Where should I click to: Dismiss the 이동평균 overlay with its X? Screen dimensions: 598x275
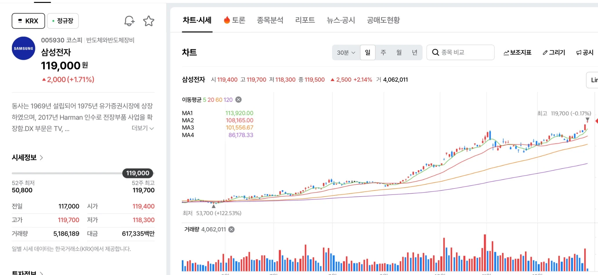point(238,99)
